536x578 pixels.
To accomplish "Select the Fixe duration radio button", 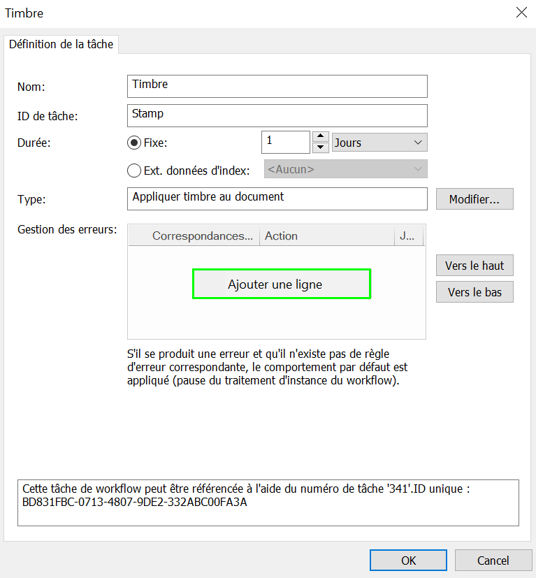I will [134, 143].
